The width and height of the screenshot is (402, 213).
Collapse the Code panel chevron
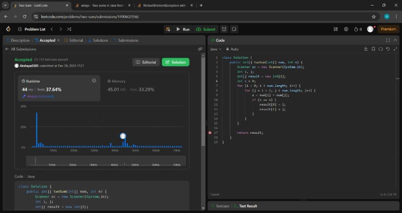(x=395, y=40)
